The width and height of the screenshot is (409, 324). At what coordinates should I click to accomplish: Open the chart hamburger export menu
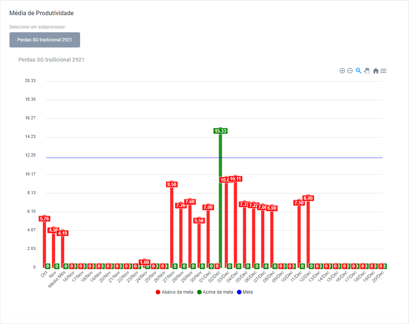pyautogui.click(x=384, y=71)
